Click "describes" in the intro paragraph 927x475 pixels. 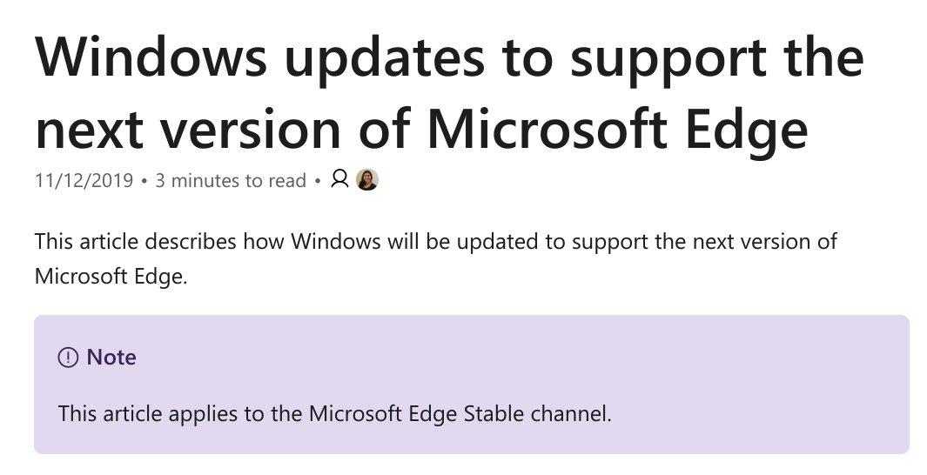click(x=191, y=241)
